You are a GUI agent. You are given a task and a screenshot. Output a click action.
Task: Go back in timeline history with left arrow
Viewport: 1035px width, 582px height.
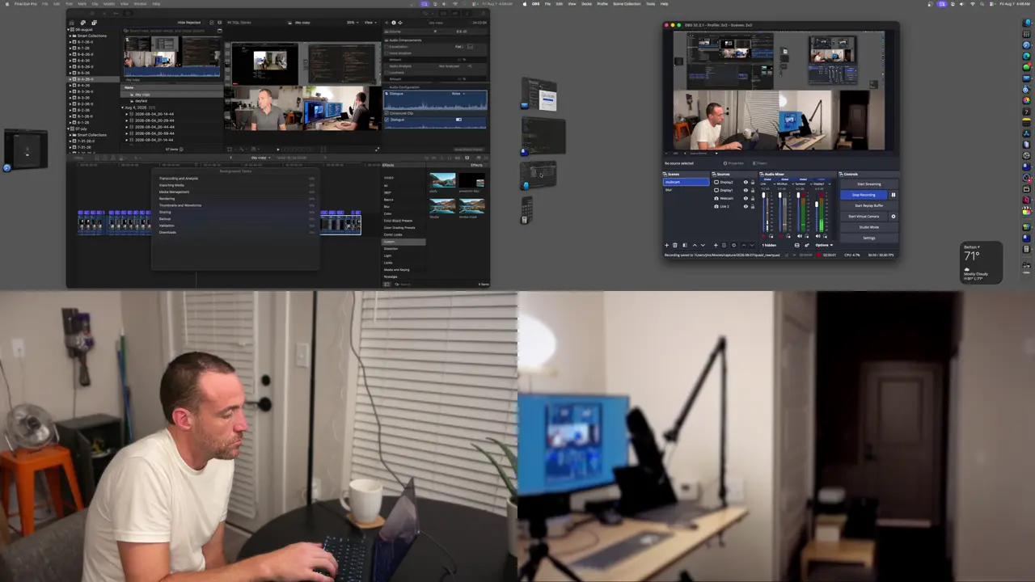click(x=231, y=158)
